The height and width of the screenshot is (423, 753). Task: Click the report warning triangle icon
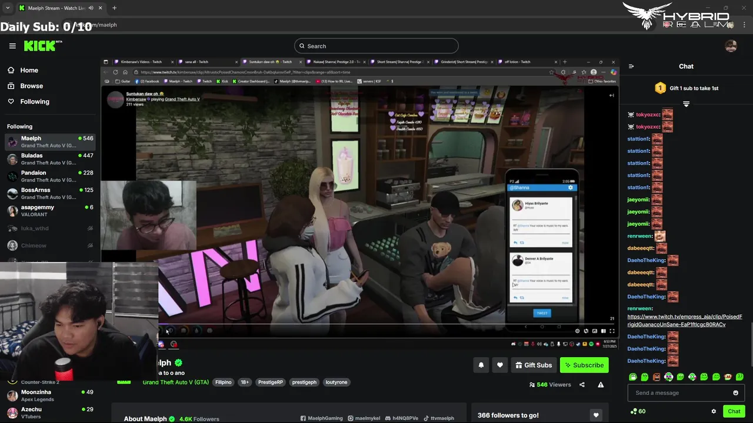(x=601, y=385)
